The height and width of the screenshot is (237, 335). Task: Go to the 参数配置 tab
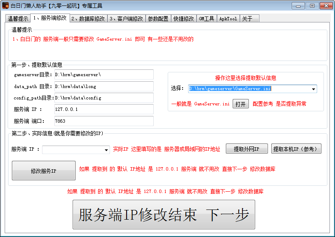158,19
